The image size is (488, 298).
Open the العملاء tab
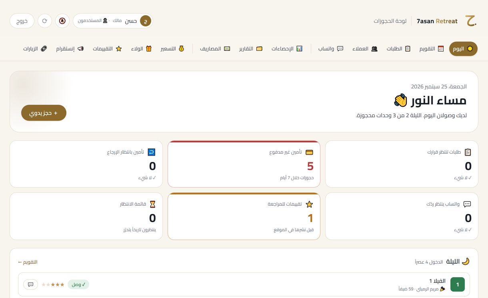tap(365, 49)
